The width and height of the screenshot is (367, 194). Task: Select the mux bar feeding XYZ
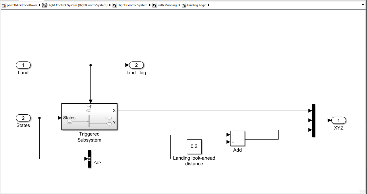314,120
